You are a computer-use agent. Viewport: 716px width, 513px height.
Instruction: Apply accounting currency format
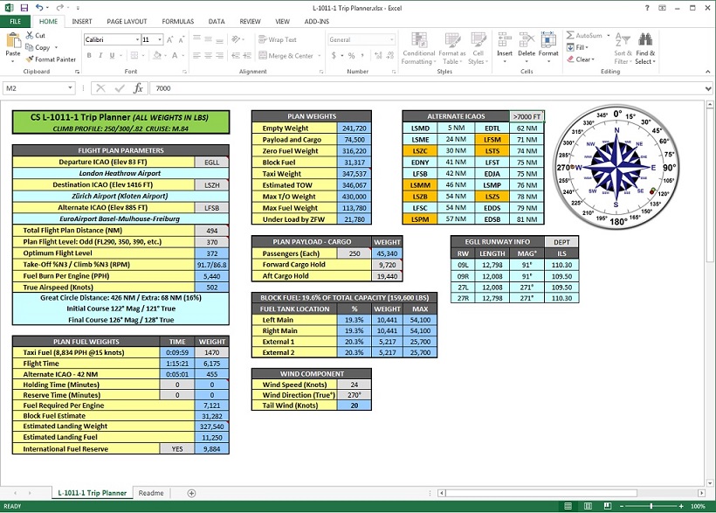pyautogui.click(x=334, y=55)
